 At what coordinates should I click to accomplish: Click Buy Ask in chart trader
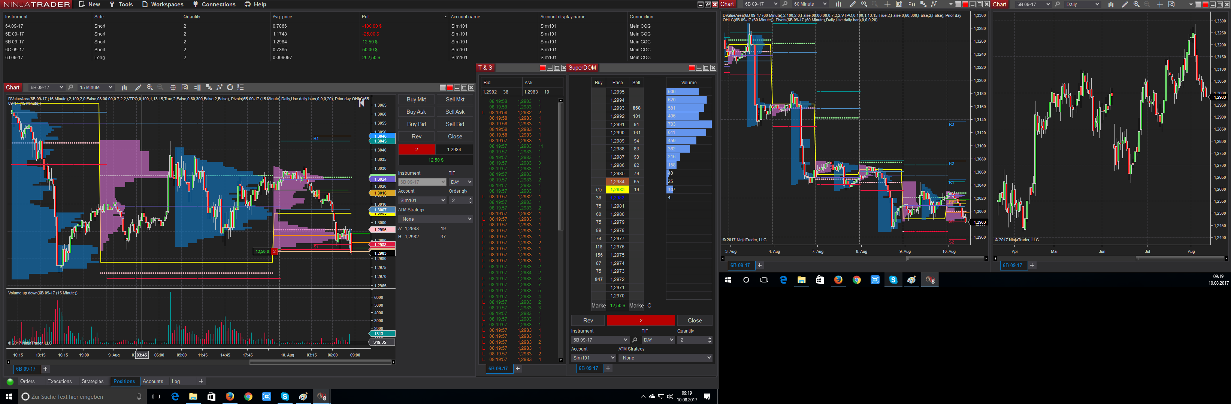point(416,112)
